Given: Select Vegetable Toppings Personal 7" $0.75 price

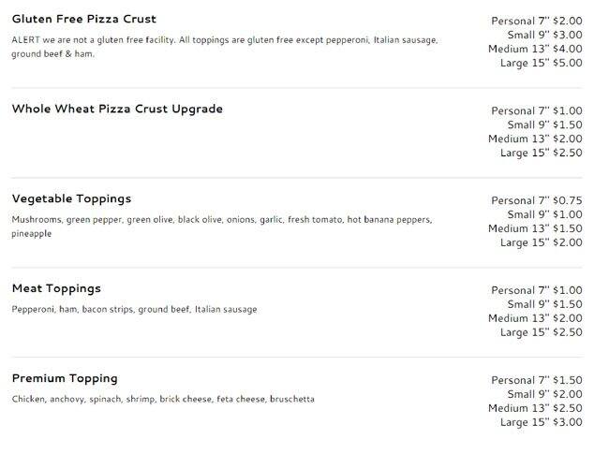Looking at the screenshot, I should tap(536, 200).
